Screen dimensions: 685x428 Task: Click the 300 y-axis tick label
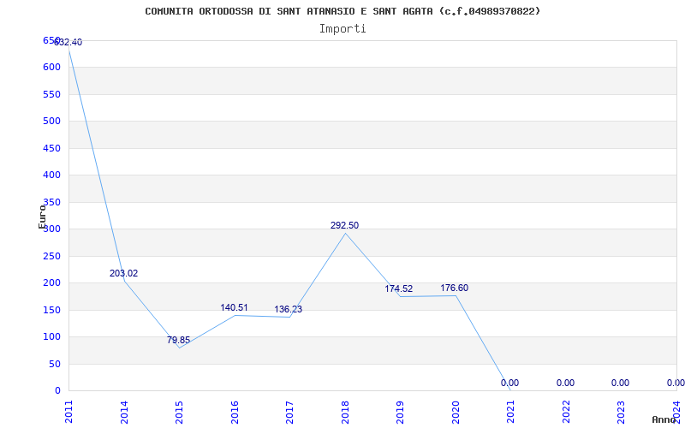click(51, 229)
